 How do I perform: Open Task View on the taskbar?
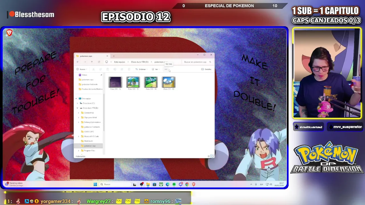tap(135, 184)
